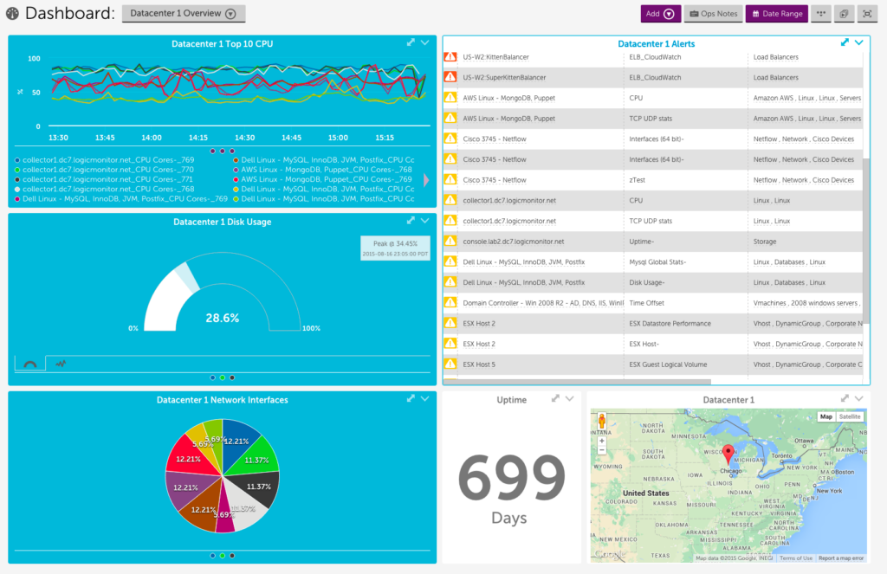Open Ops Notes
Image resolution: width=887 pixels, height=574 pixels.
click(712, 14)
